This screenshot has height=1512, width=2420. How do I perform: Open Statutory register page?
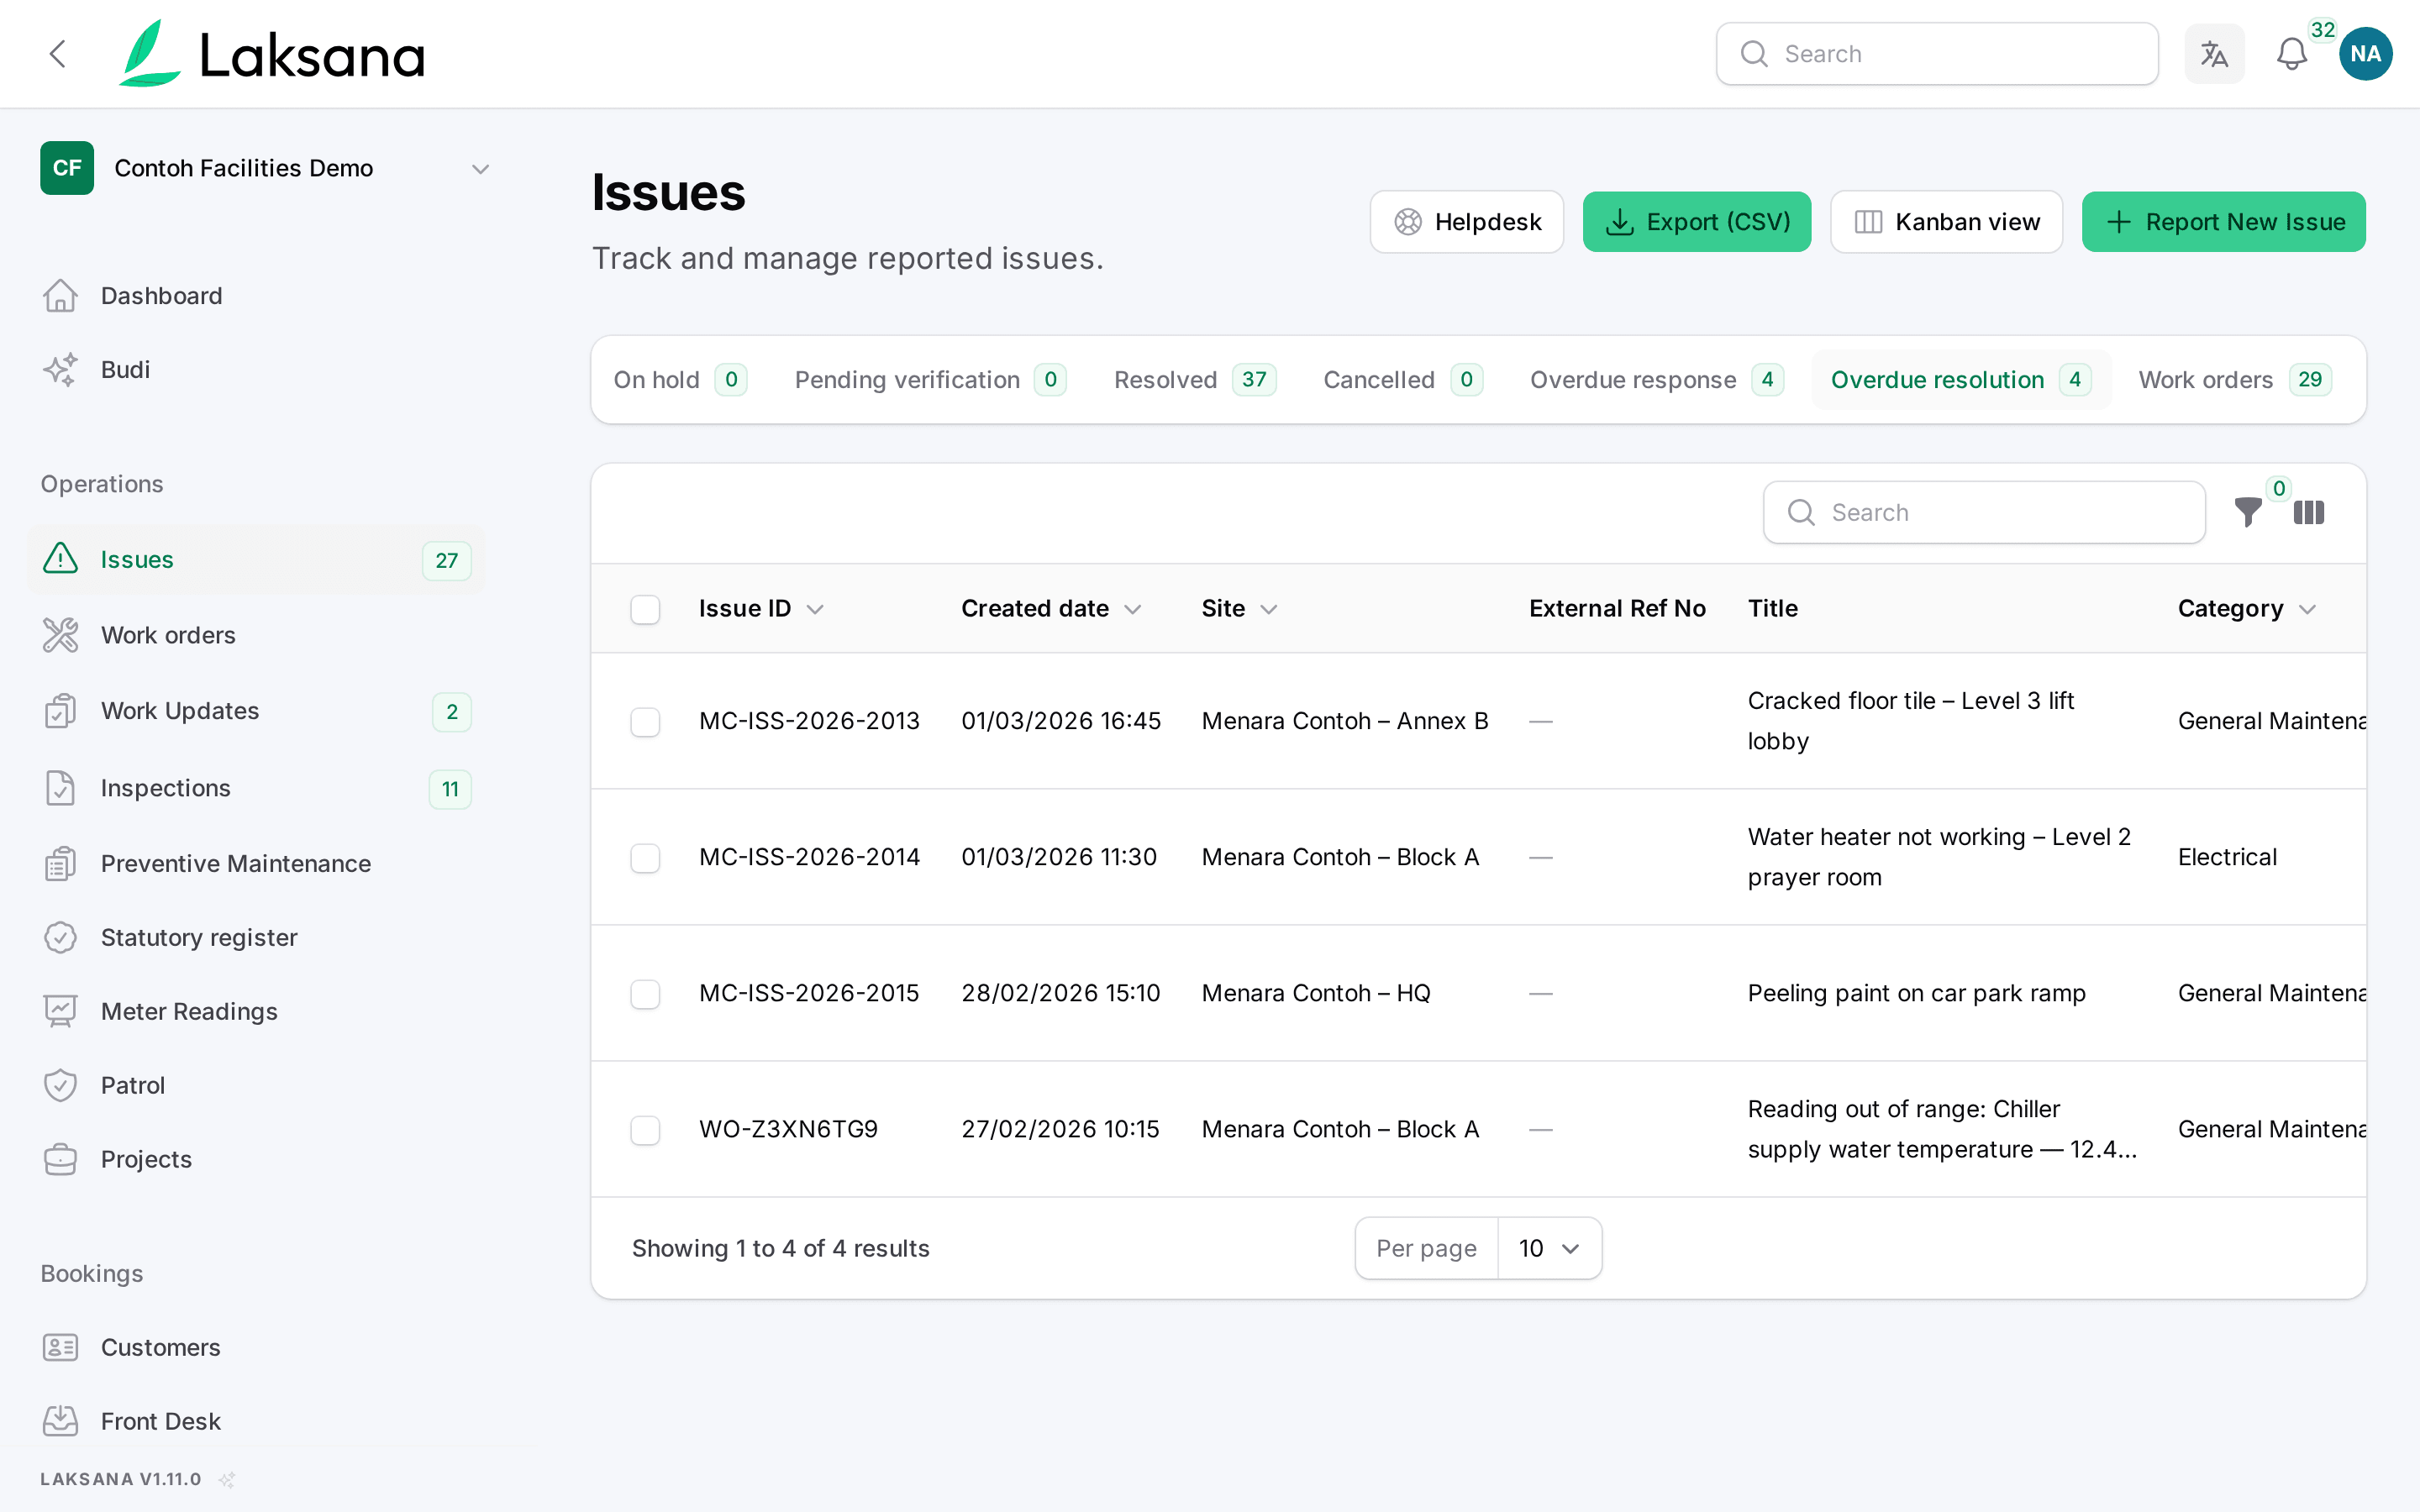tap(256, 937)
